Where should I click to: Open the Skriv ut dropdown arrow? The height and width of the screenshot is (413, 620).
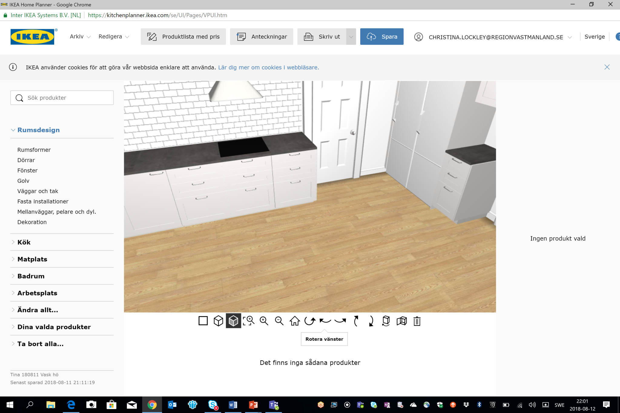351,37
